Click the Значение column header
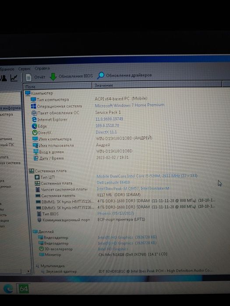The width and height of the screenshot is (230, 306). point(157,85)
